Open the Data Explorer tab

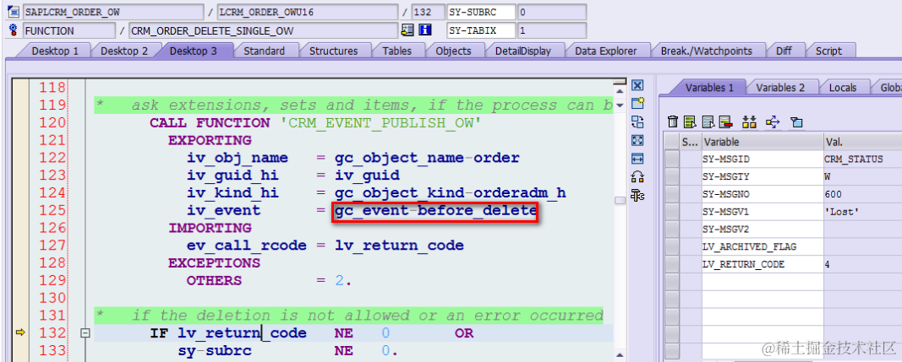pyautogui.click(x=606, y=51)
